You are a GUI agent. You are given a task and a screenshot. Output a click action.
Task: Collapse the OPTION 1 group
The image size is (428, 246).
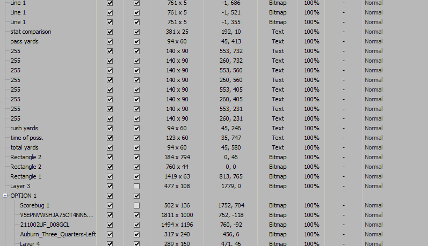coord(5,196)
